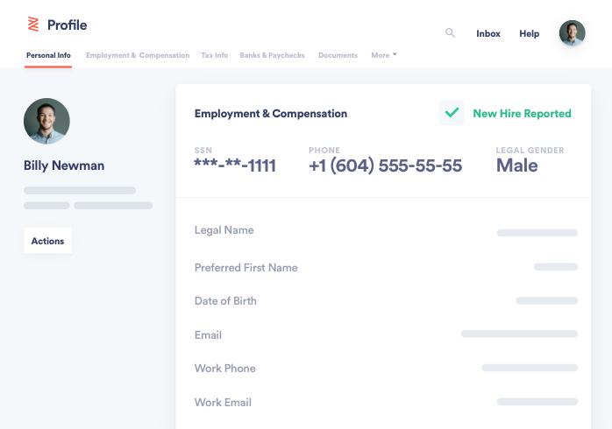Select the Legal Name row
Screen dimensions: 612x429
[x=386, y=230]
